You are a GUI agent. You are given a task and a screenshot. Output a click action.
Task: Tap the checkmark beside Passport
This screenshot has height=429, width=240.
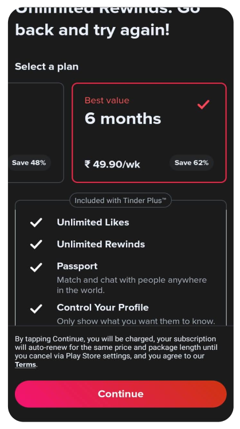click(36, 267)
